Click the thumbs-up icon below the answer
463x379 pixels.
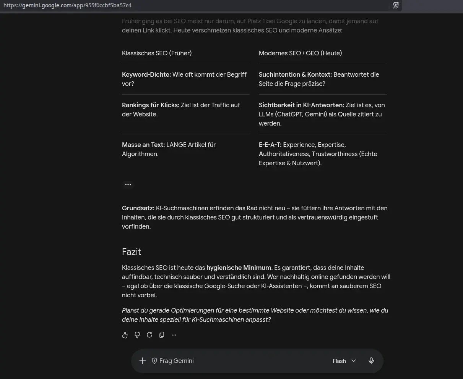[x=125, y=335]
